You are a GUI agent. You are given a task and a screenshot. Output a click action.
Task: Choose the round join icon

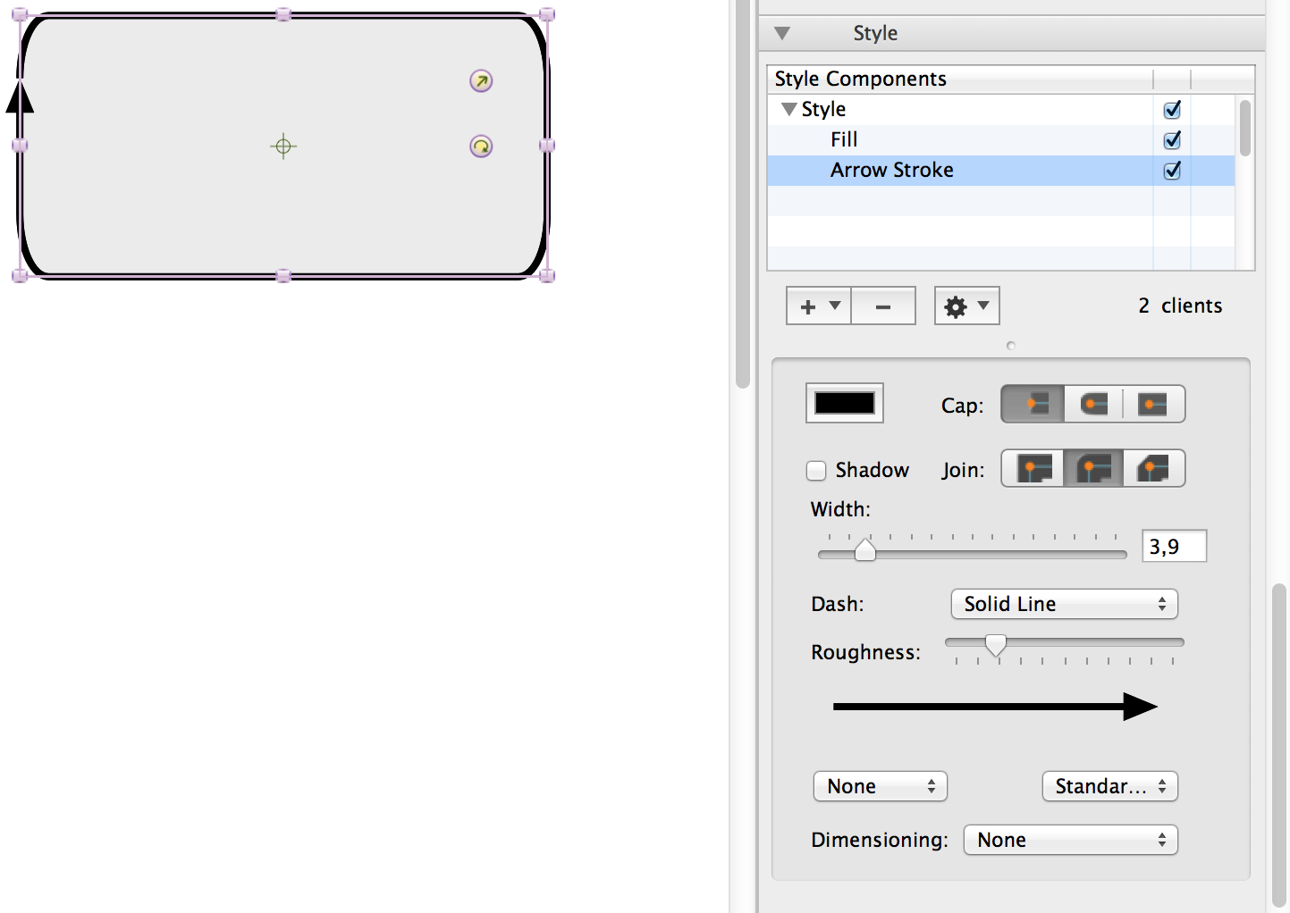1093,468
